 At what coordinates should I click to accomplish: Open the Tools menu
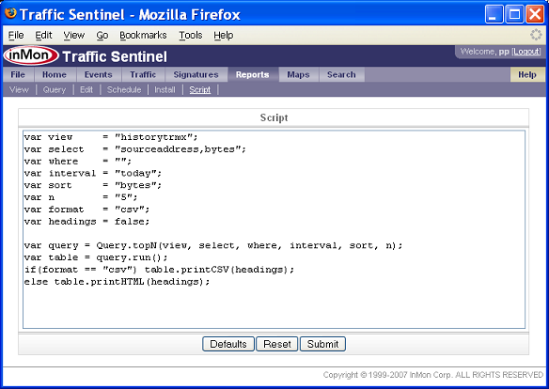pos(191,36)
